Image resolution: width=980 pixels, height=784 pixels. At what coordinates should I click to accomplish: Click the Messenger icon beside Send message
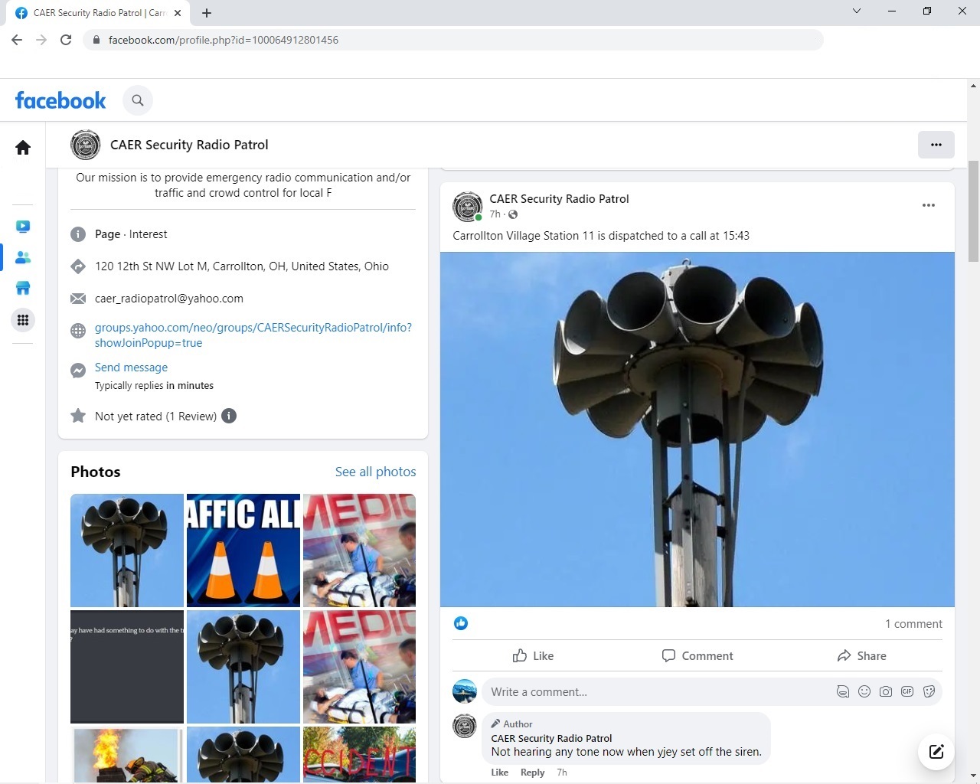[78, 371]
